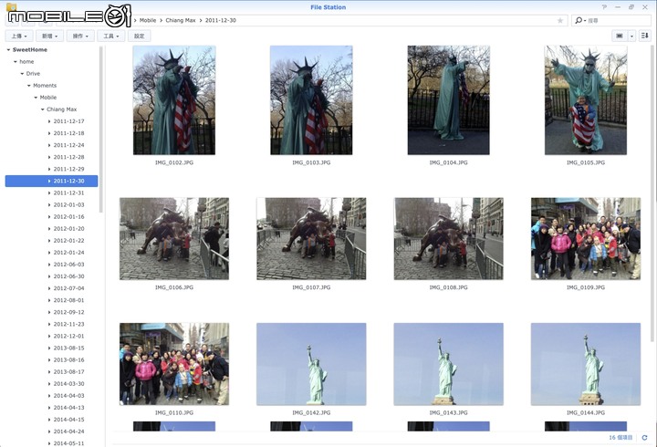Select the IMG_0105.JPG thumbnail
Screen dimensions: 657x447
(x=586, y=100)
